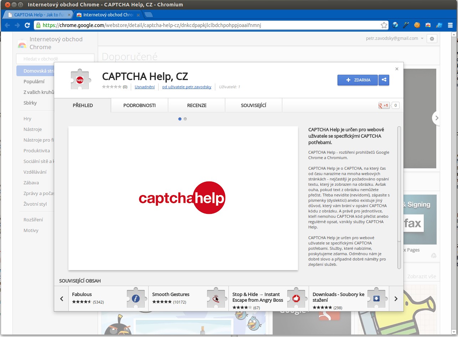The image size is (458, 337).
Task: Open the Životní styl category
Action: (x=35, y=204)
